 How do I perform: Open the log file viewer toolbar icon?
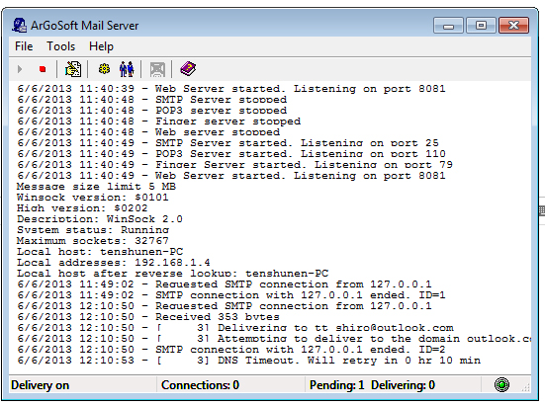pos(73,69)
